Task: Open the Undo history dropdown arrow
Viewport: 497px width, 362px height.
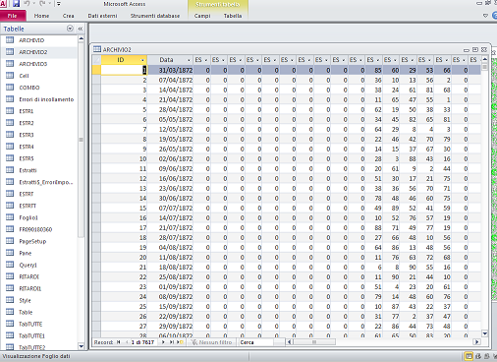Action: [x=34, y=4]
